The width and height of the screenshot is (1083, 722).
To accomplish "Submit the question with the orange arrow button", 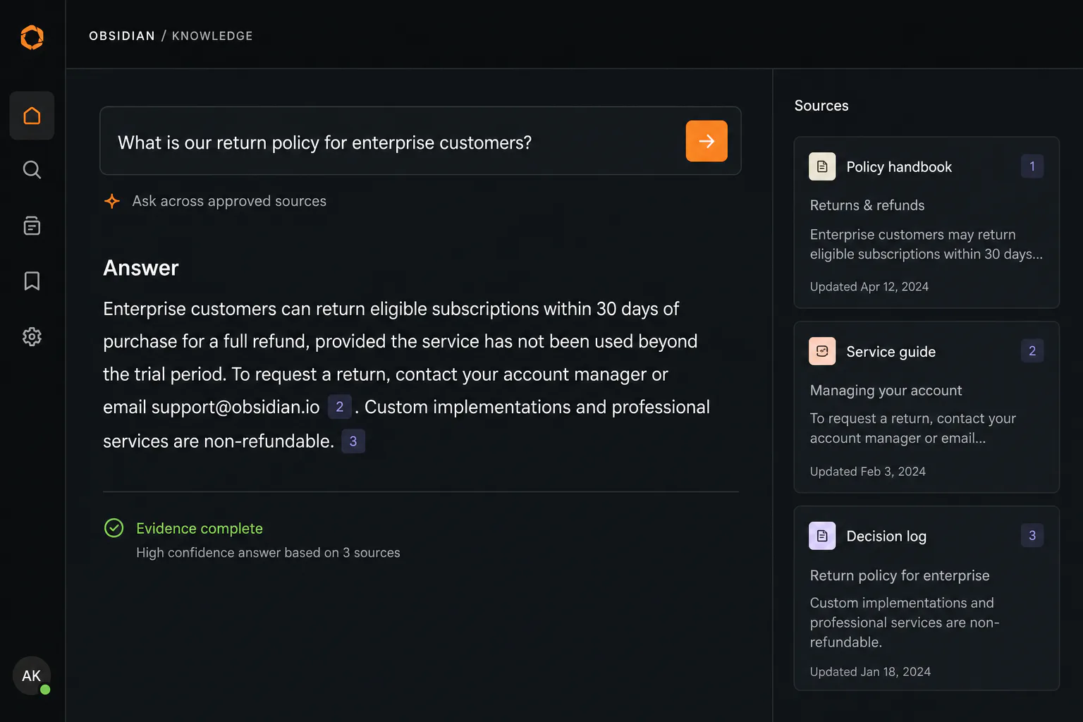I will [706, 141].
